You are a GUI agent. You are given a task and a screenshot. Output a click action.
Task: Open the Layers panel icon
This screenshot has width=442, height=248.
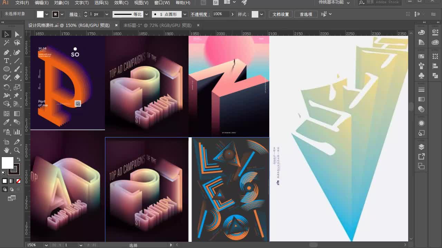tap(421, 147)
